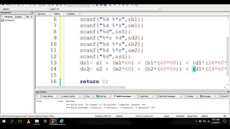Close the Start here tab
The height and width of the screenshot is (129, 230).
(50, 14)
